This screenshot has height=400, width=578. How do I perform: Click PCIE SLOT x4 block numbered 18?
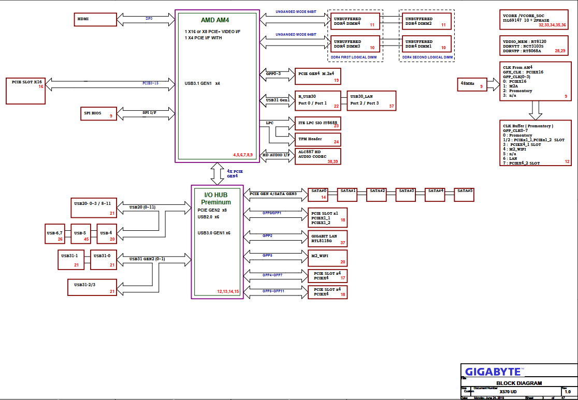[327, 292]
